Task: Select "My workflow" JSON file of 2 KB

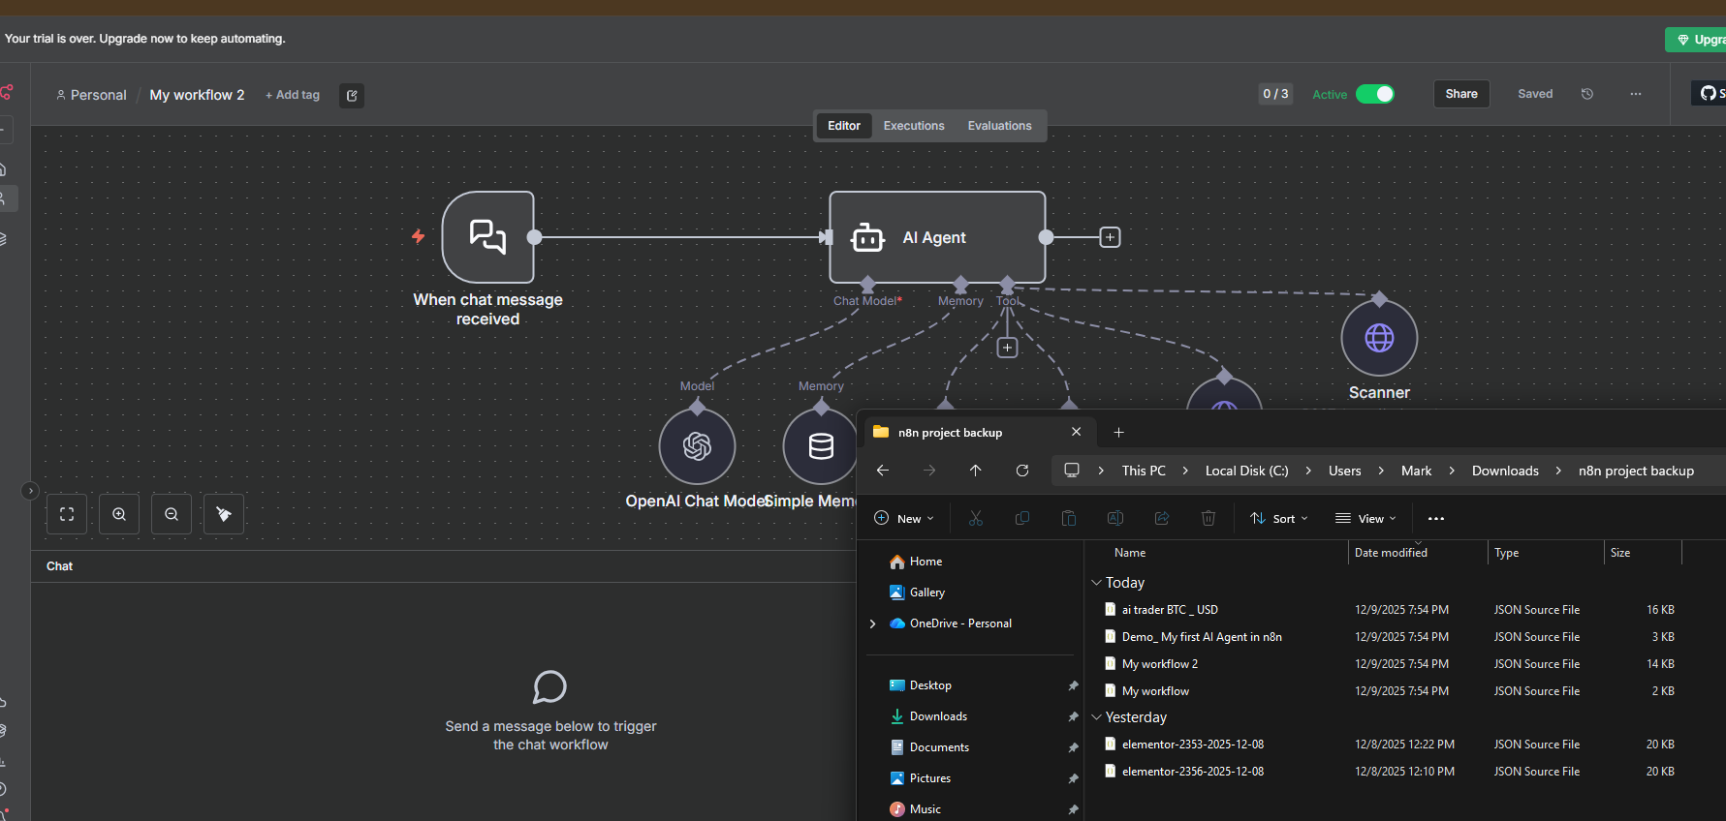Action: 1155,691
